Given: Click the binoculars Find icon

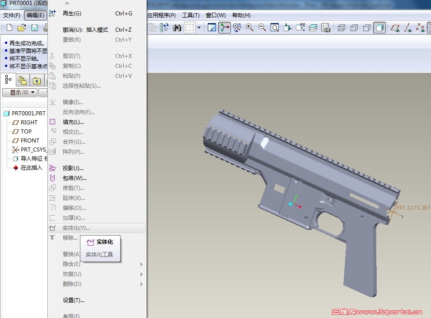Looking at the screenshot, I should [x=177, y=28].
